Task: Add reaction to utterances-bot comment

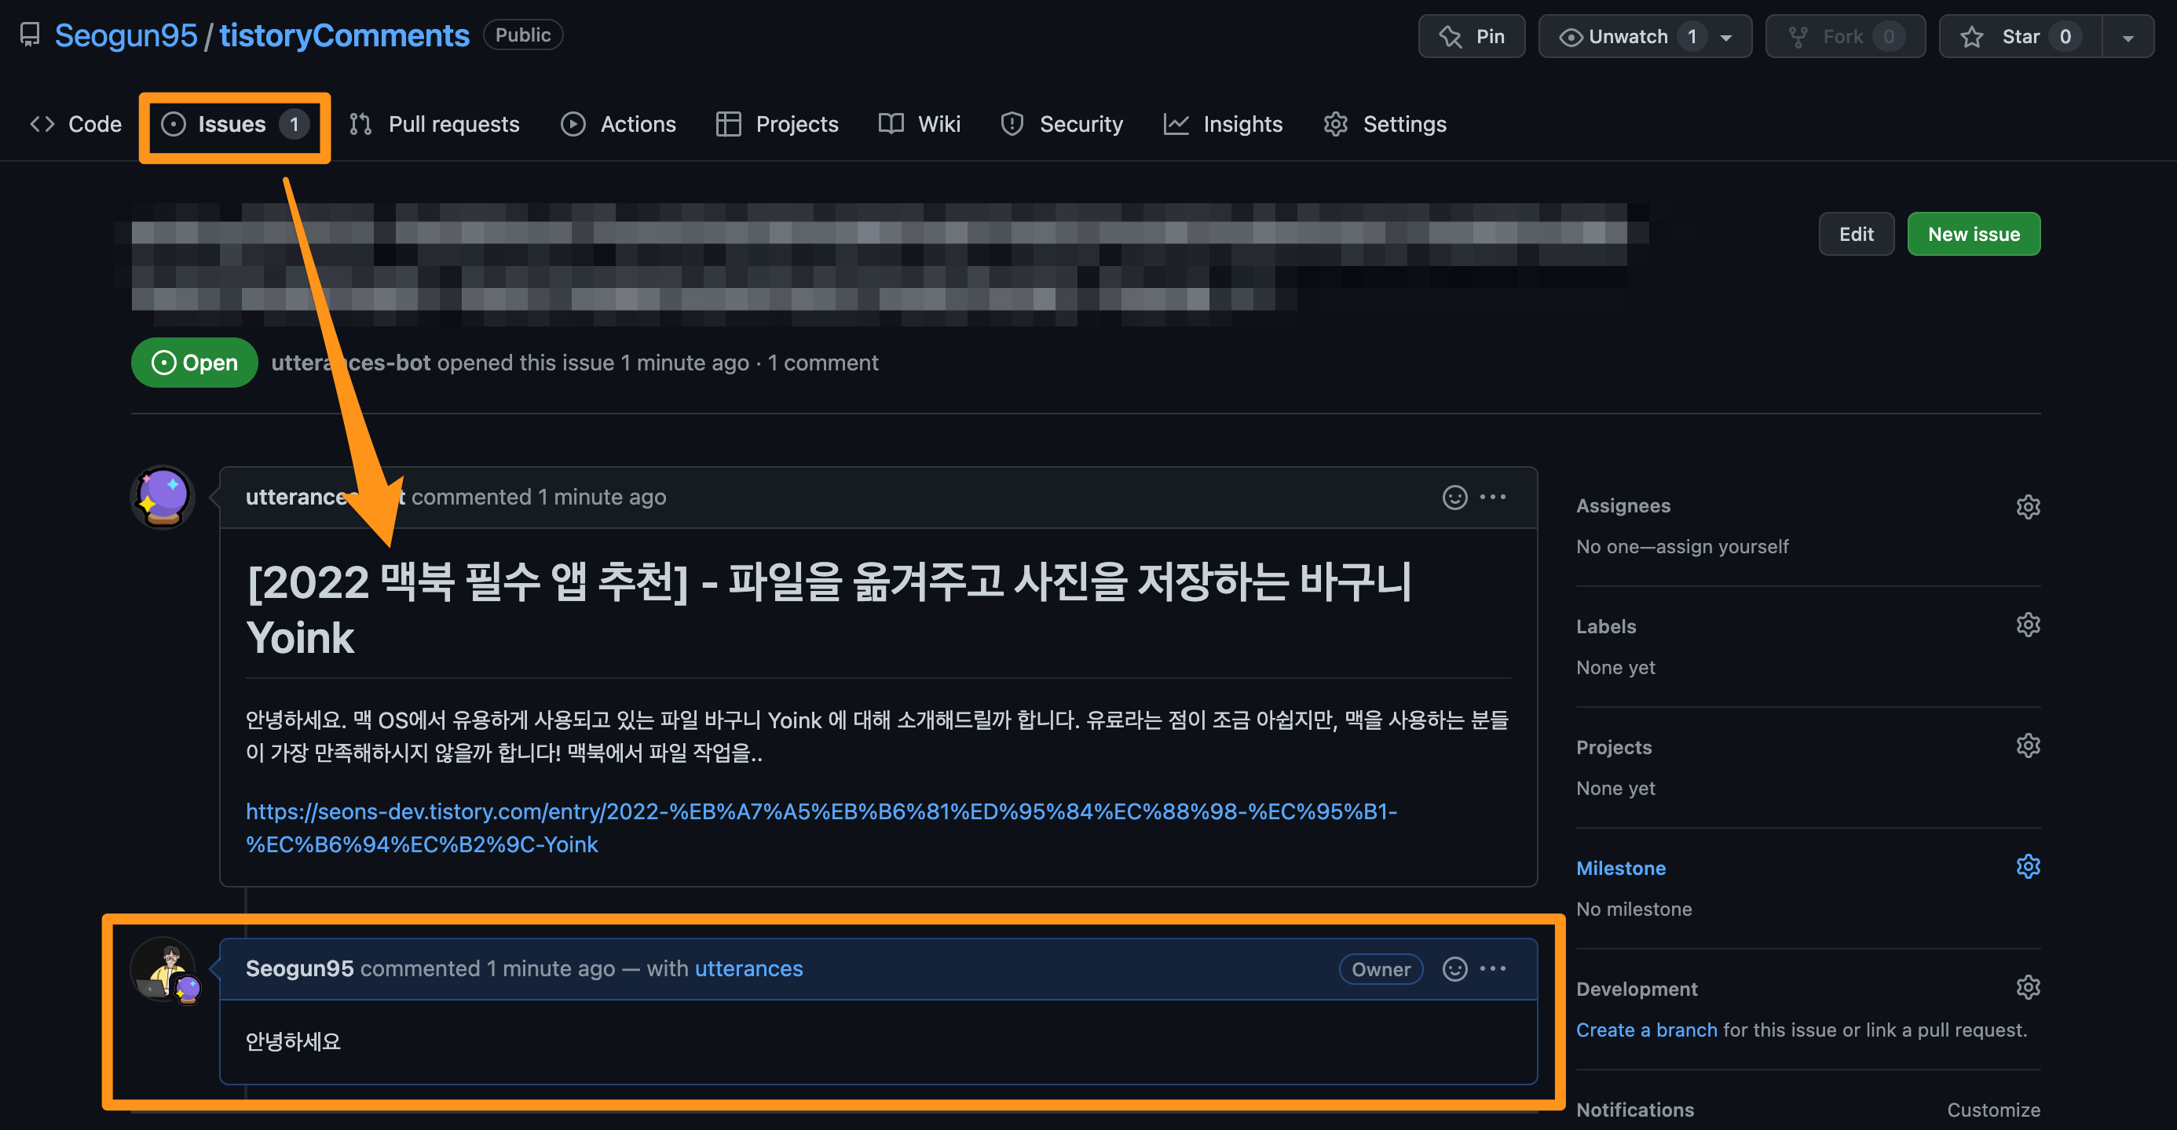Action: [x=1454, y=497]
